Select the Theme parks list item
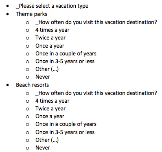The image size is (162, 152). pos(31,14)
